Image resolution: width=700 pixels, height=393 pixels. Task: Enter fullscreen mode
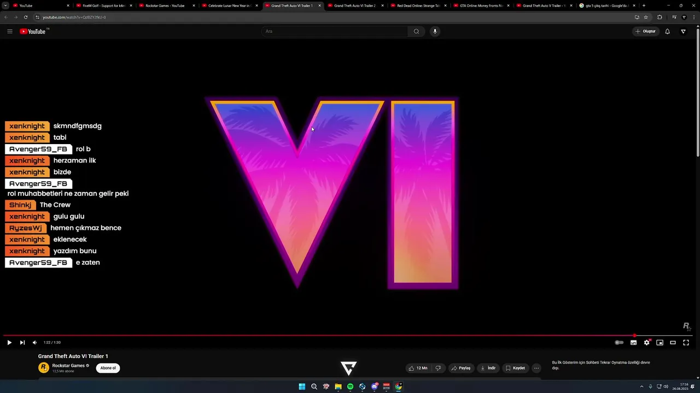click(x=686, y=342)
